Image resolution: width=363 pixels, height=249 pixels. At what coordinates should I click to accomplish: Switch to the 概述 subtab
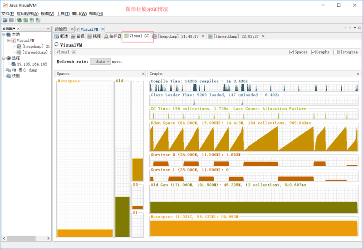(x=61, y=36)
